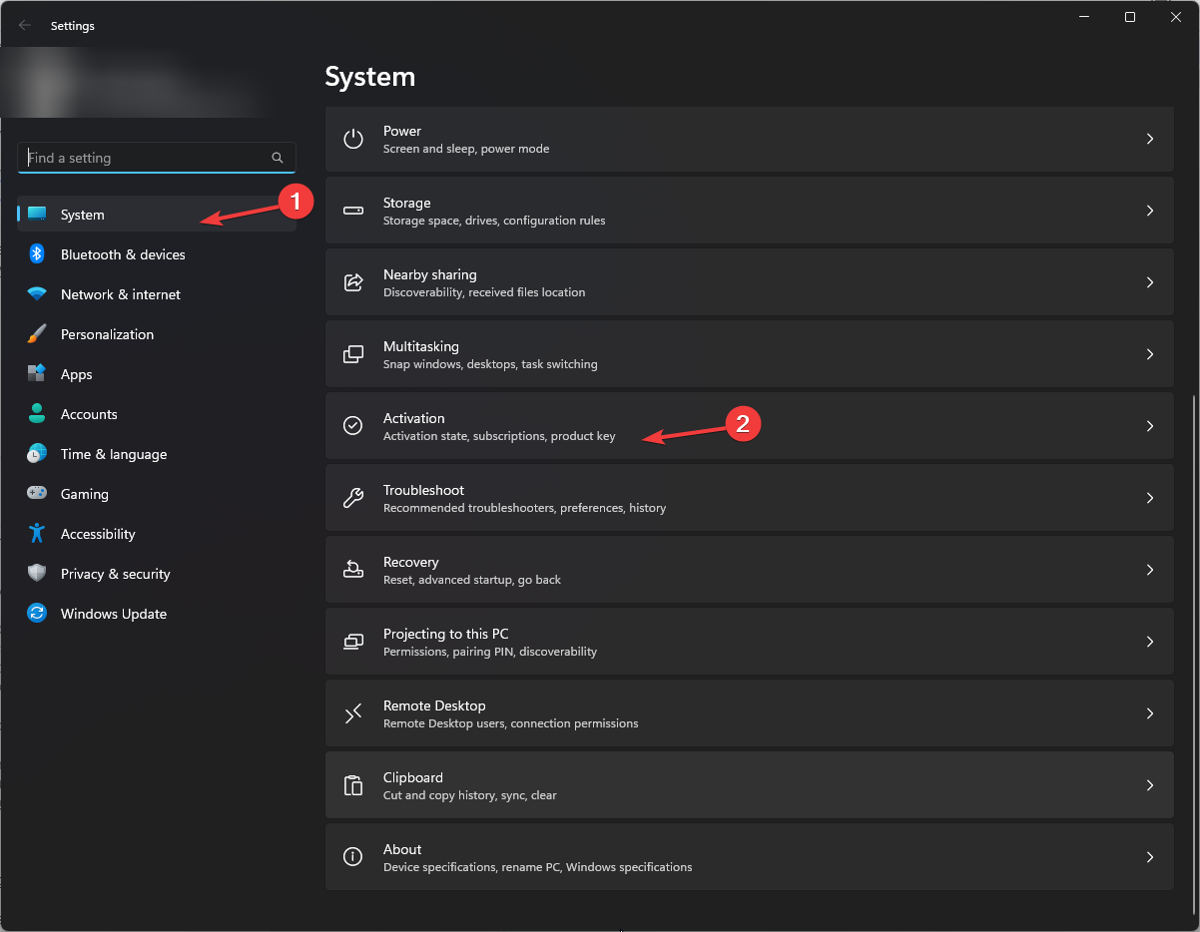Click the Windows Update sync icon
1200x932 pixels.
37,614
